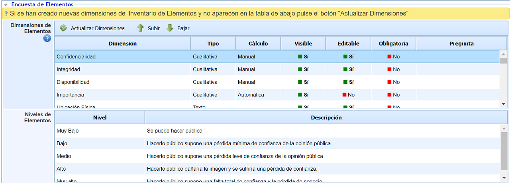Click the Actualizar Dimensiones refresh icon
Viewport: 510px width, 183px height.
(x=63, y=28)
